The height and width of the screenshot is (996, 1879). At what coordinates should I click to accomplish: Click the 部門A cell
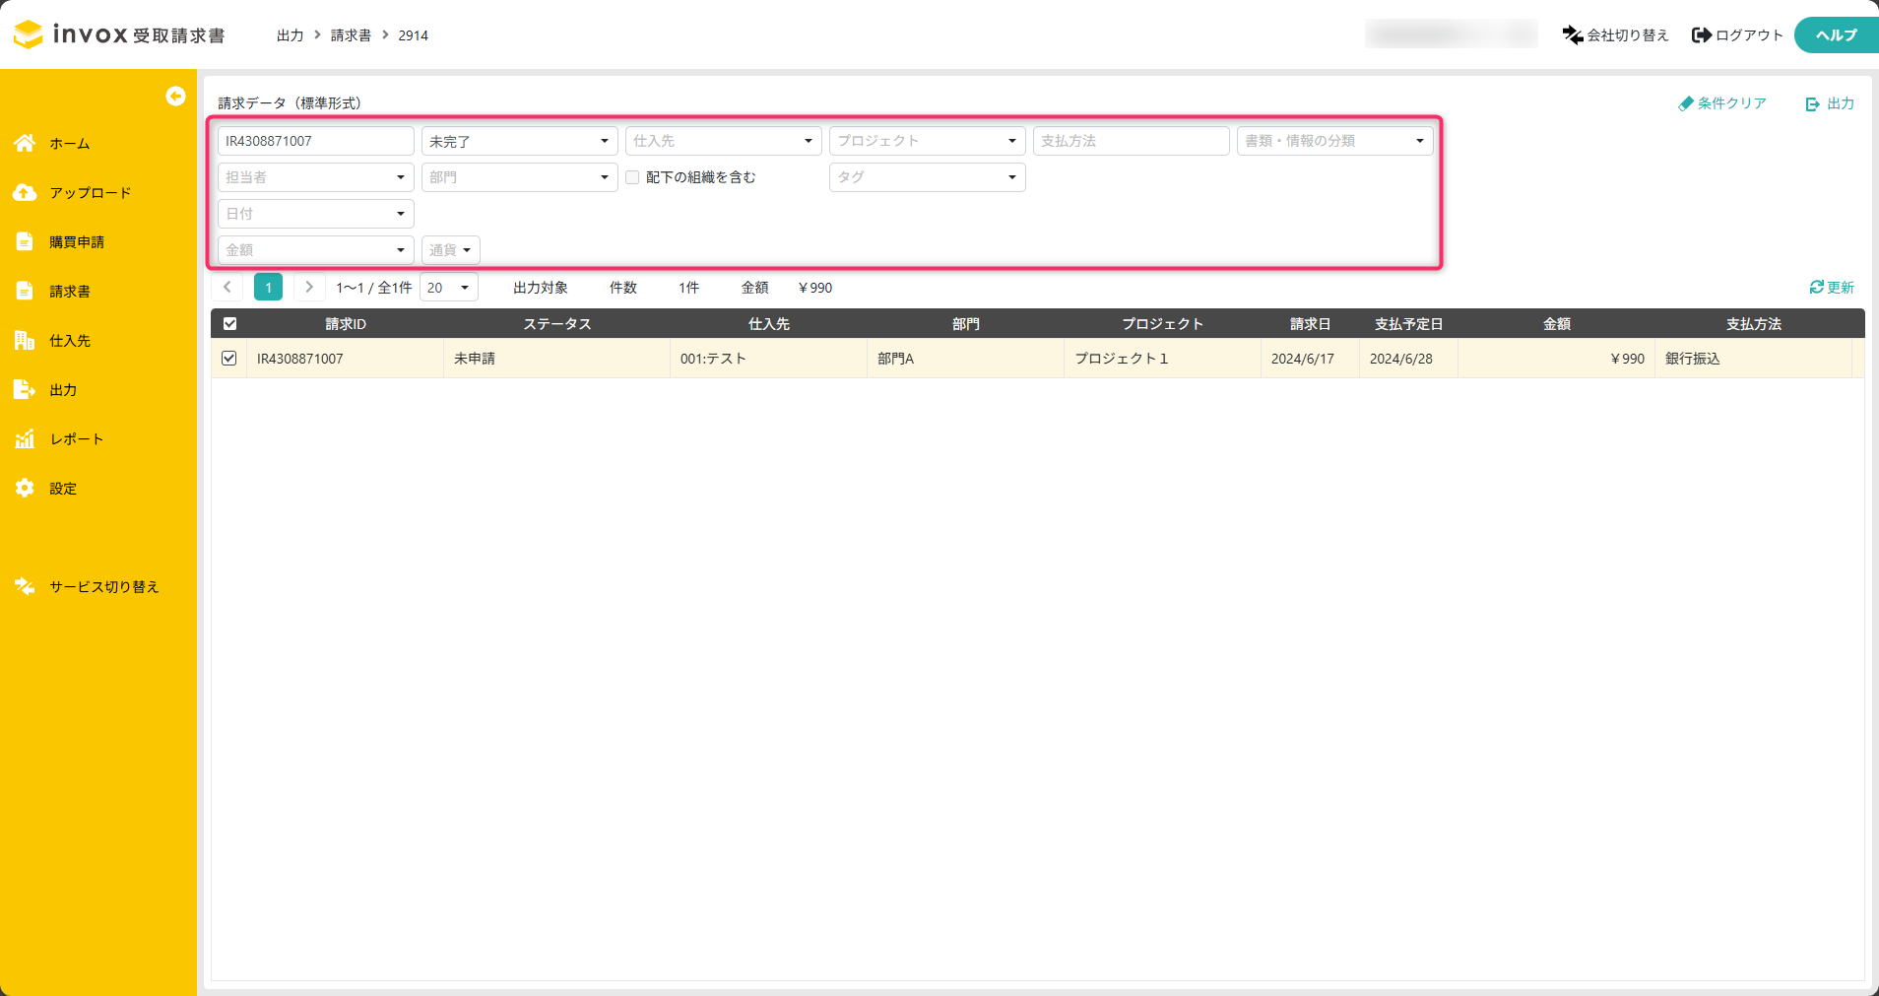(x=966, y=359)
